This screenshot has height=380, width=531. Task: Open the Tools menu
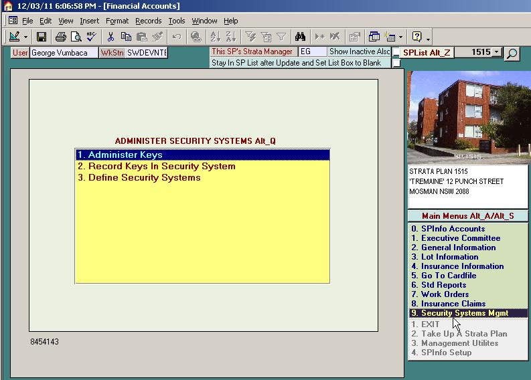click(177, 21)
